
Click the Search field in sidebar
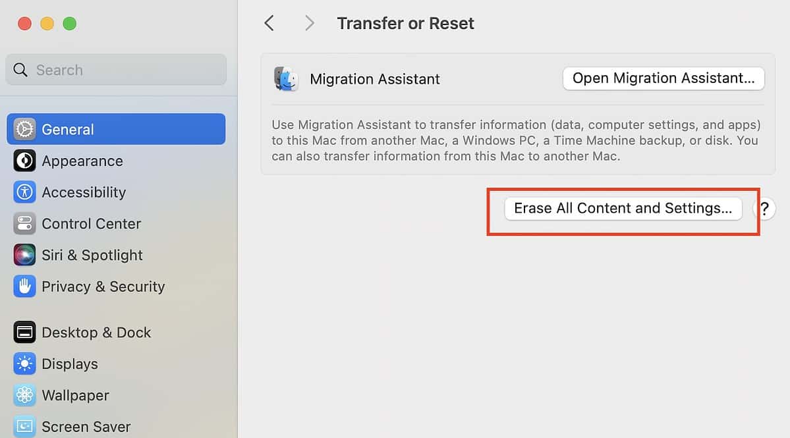116,70
